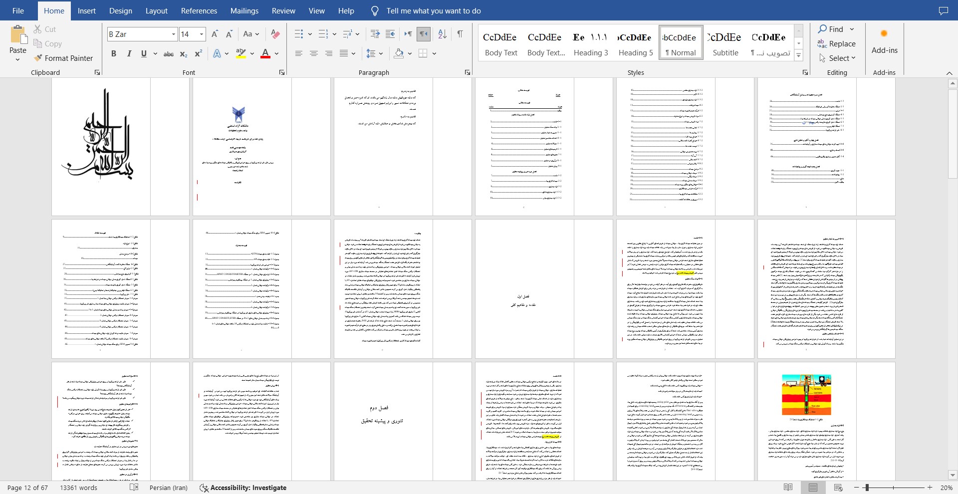Apply the Normal style
Viewport: 958px width, 494px height.
pyautogui.click(x=681, y=43)
